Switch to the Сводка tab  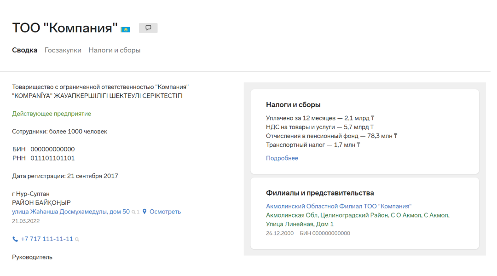[x=24, y=50]
